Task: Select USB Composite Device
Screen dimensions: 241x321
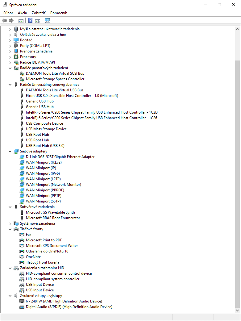Action: (44, 123)
